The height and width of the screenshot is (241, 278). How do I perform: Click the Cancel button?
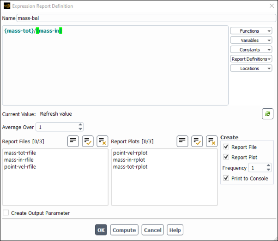pyautogui.click(x=152, y=230)
